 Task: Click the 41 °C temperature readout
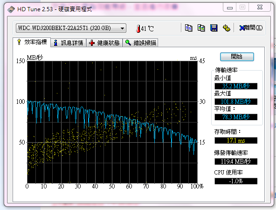click(147, 29)
